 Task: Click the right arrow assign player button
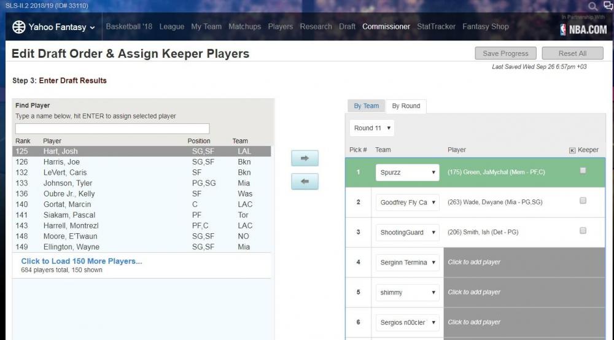pos(305,158)
